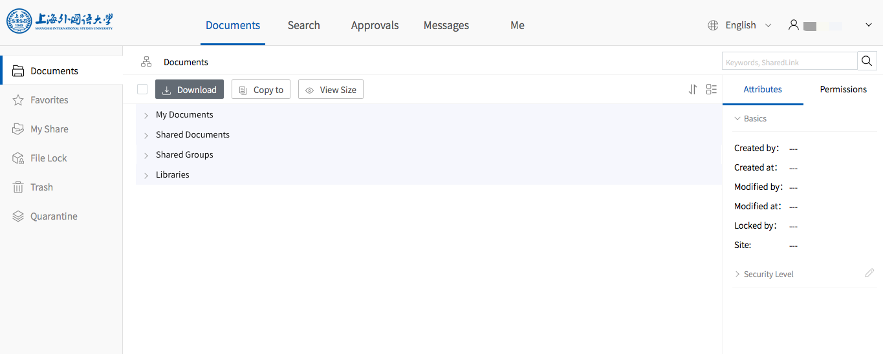Click the magnifier search icon button
Viewport: 883px width, 354px height.
tap(867, 61)
